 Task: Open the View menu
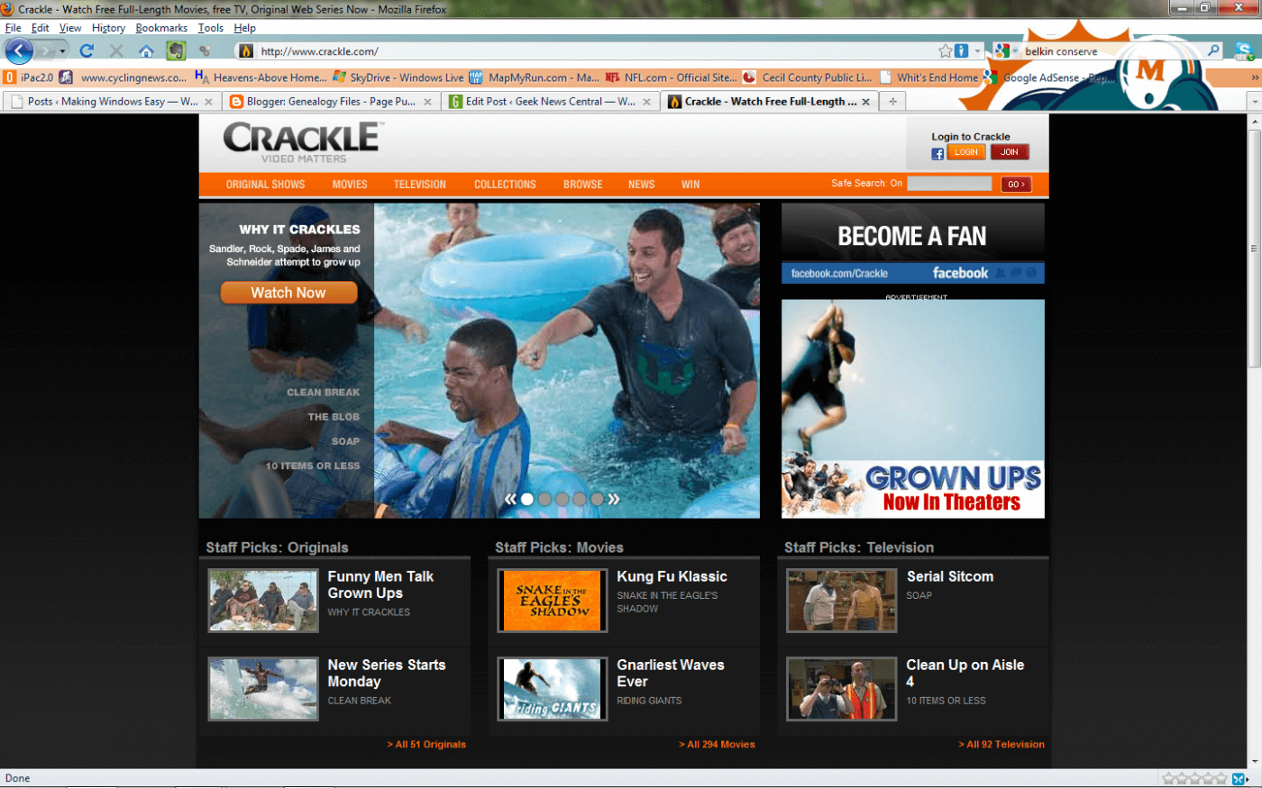(x=70, y=28)
